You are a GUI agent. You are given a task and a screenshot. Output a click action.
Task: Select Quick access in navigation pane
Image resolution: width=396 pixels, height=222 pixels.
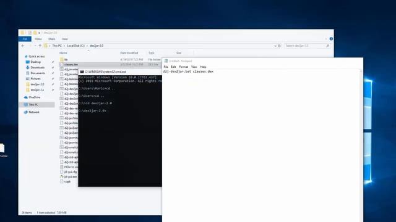(x=37, y=56)
